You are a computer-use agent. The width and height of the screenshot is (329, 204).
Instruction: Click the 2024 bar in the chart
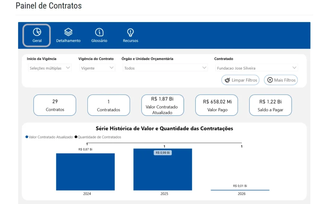[x=85, y=172]
